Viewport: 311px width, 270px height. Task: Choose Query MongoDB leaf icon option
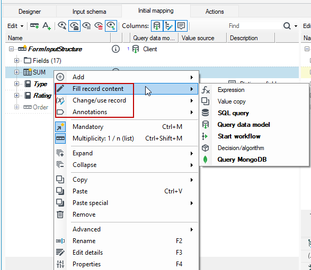(205, 160)
